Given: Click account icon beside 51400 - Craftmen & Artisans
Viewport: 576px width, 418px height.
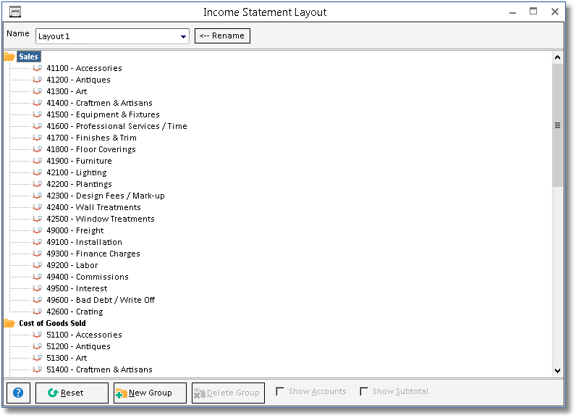Looking at the screenshot, I should [37, 369].
